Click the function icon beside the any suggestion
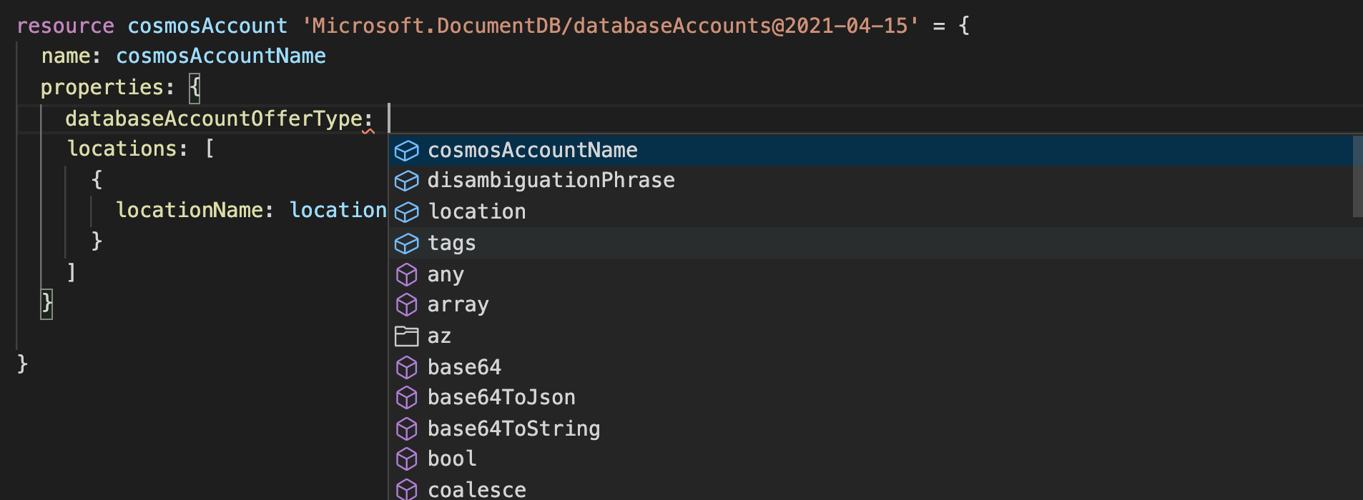Viewport: 1363px width, 500px height. (407, 274)
